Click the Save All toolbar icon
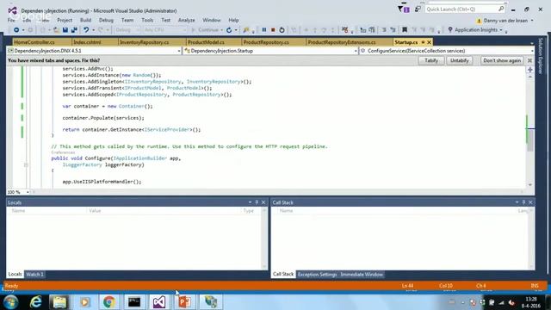This screenshot has height=310, width=551. click(74, 30)
